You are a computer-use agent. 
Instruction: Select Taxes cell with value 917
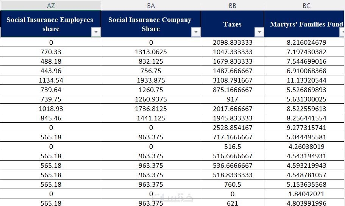[233, 99]
